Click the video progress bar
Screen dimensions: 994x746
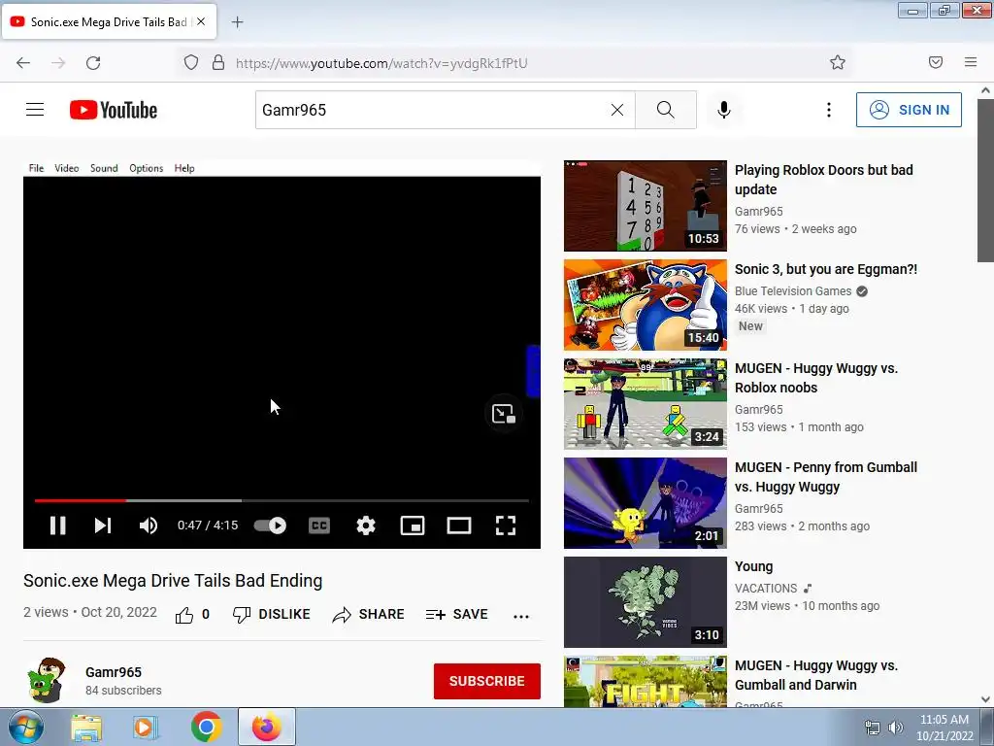tap(282, 500)
